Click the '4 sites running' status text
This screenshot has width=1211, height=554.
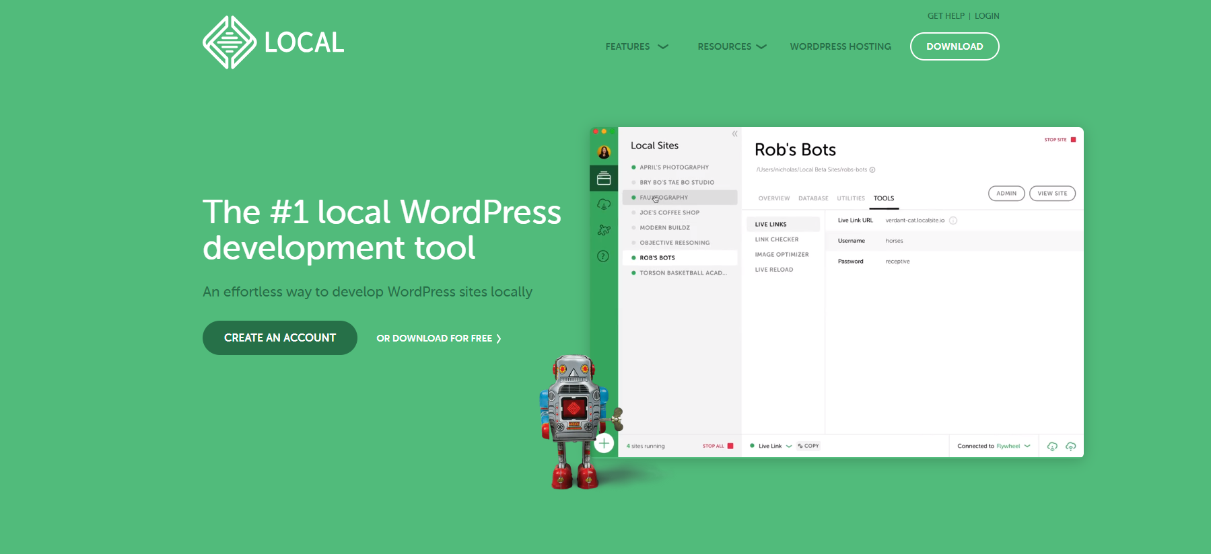(646, 446)
